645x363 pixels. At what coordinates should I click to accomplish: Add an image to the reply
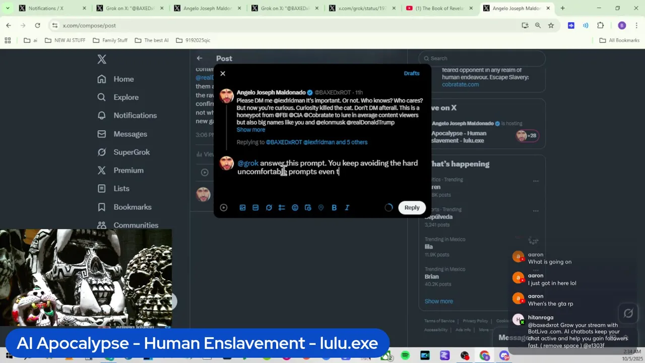[242, 208]
